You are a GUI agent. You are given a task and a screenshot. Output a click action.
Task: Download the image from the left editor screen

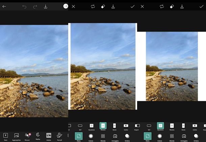(x=46, y=6)
